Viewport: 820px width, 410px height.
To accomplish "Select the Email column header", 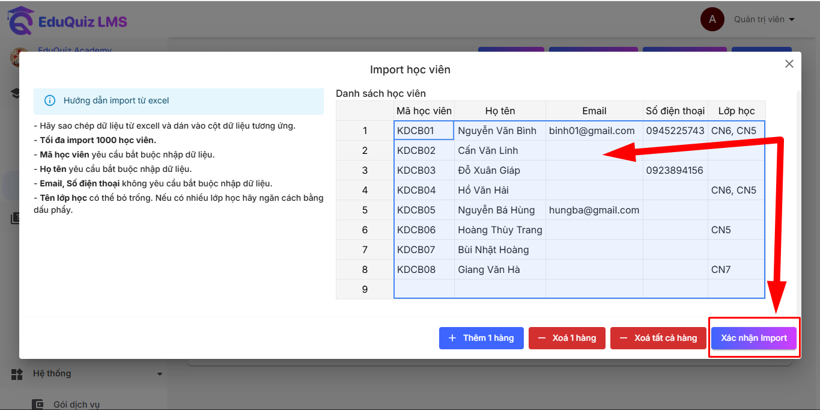I will pyautogui.click(x=594, y=111).
